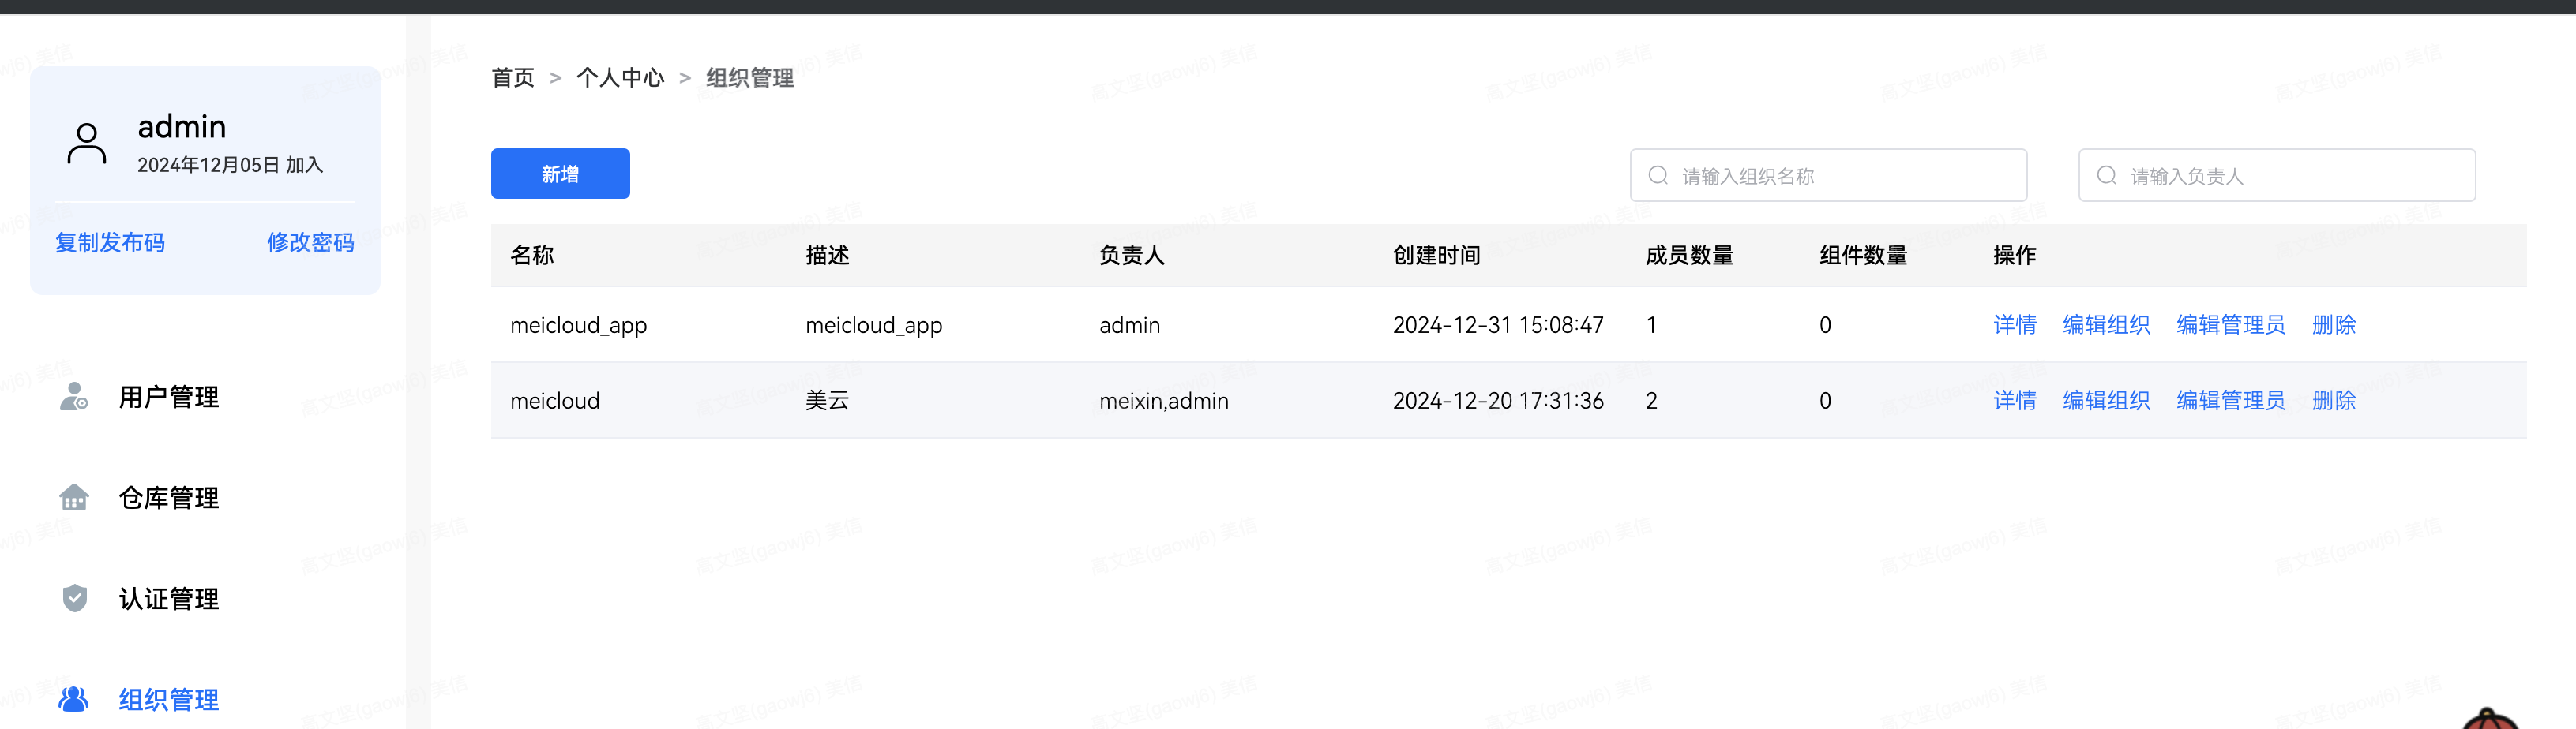Go to 个人中心 via breadcrumb
The height and width of the screenshot is (729, 2576).
tap(620, 78)
